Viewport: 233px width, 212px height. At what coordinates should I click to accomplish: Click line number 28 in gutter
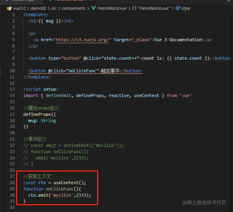click(x=12, y=183)
